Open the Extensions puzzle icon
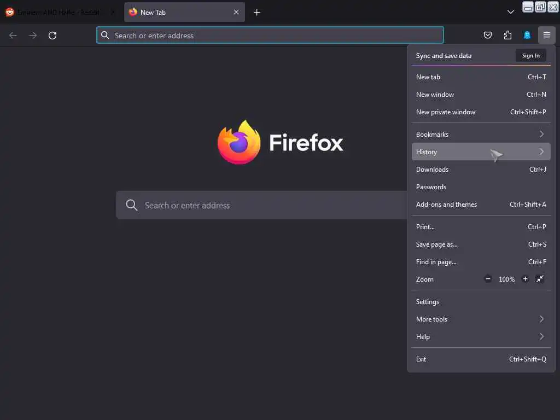The image size is (560, 420). tap(507, 35)
